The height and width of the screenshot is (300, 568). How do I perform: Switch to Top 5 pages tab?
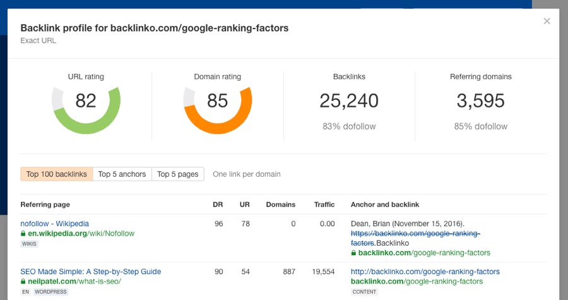[x=177, y=174]
